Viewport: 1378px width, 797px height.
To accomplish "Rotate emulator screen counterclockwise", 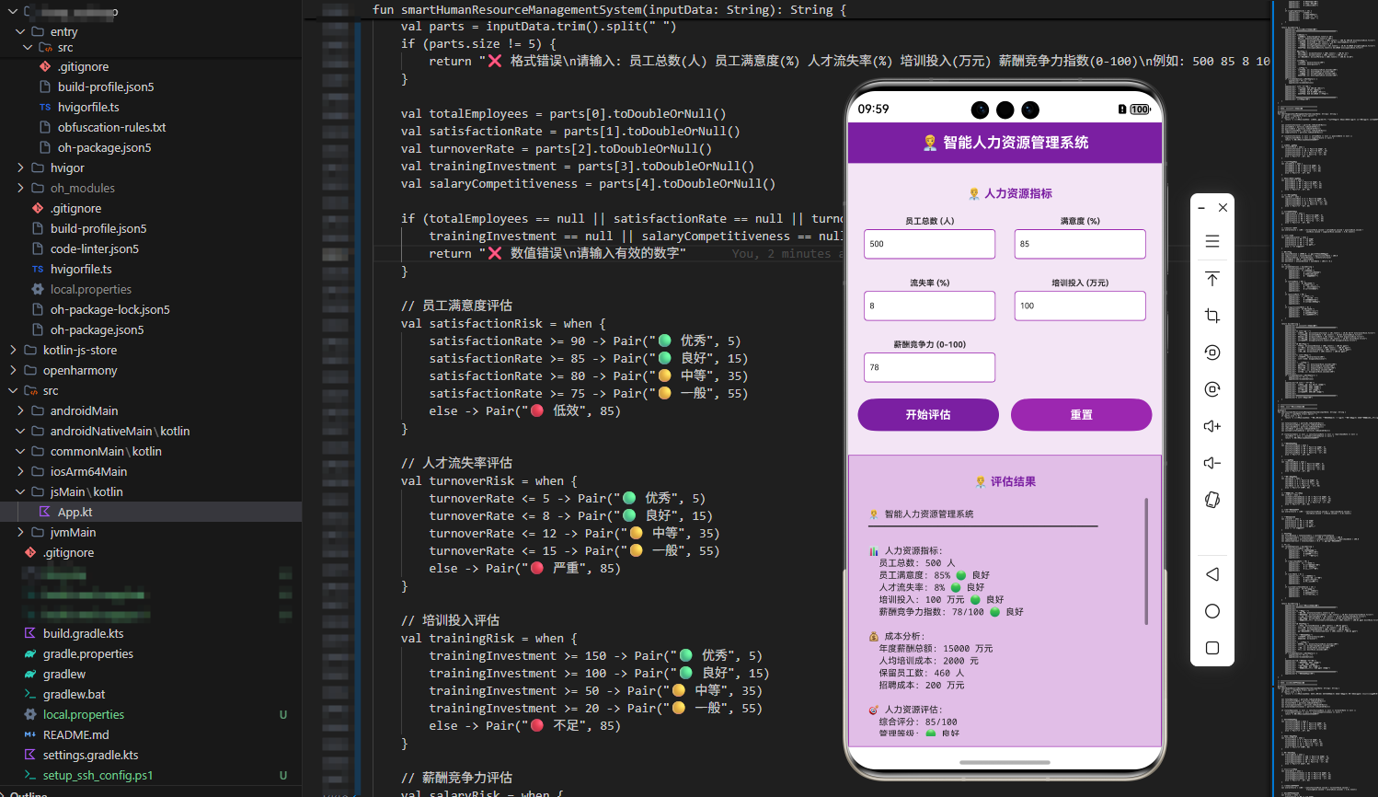I will [x=1212, y=352].
